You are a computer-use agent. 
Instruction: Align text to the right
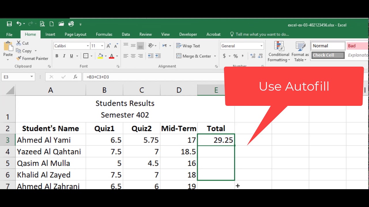point(140,56)
